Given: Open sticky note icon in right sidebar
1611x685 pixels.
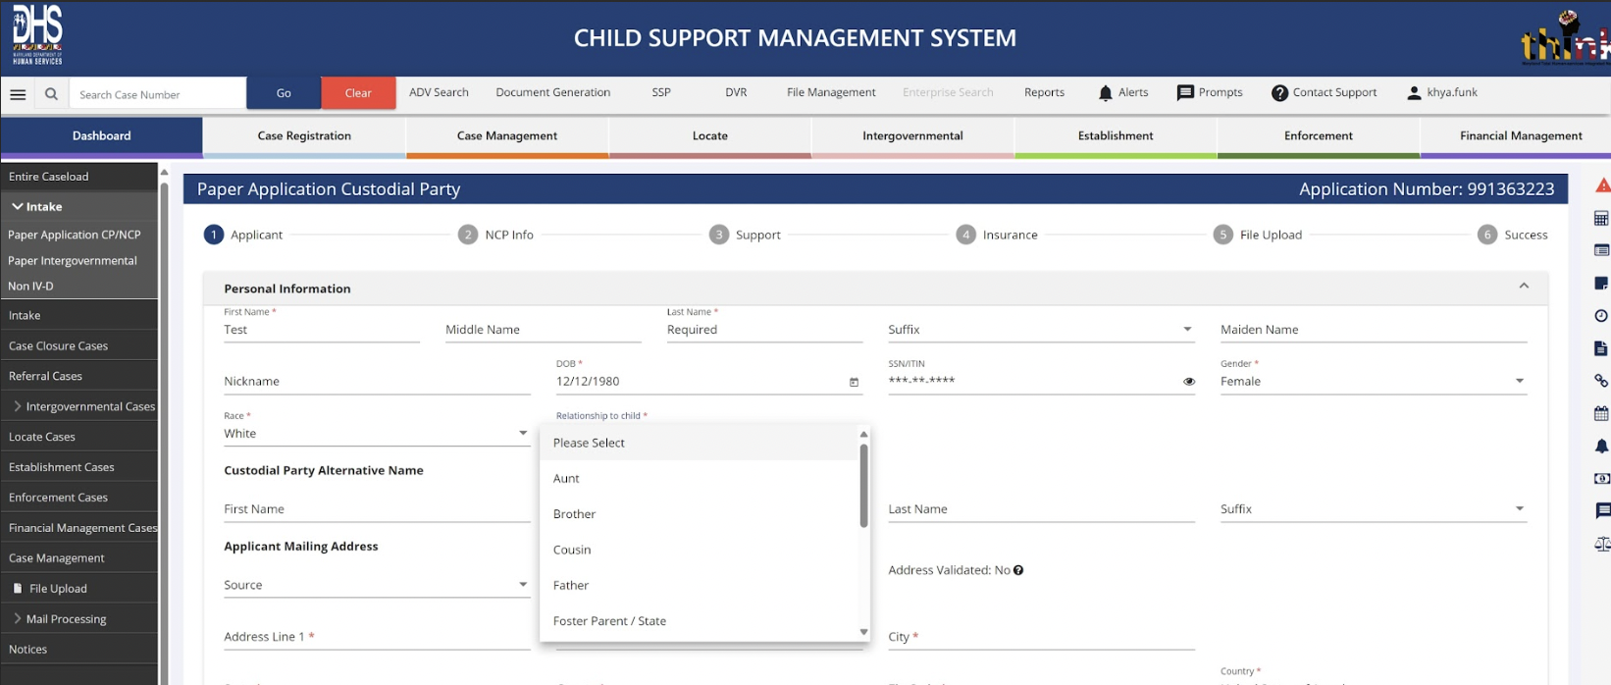Looking at the screenshot, I should point(1601,284).
